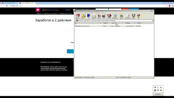Open the Операции menu in WinRAR
Screen dimensions: 174x98
[85, 13]
